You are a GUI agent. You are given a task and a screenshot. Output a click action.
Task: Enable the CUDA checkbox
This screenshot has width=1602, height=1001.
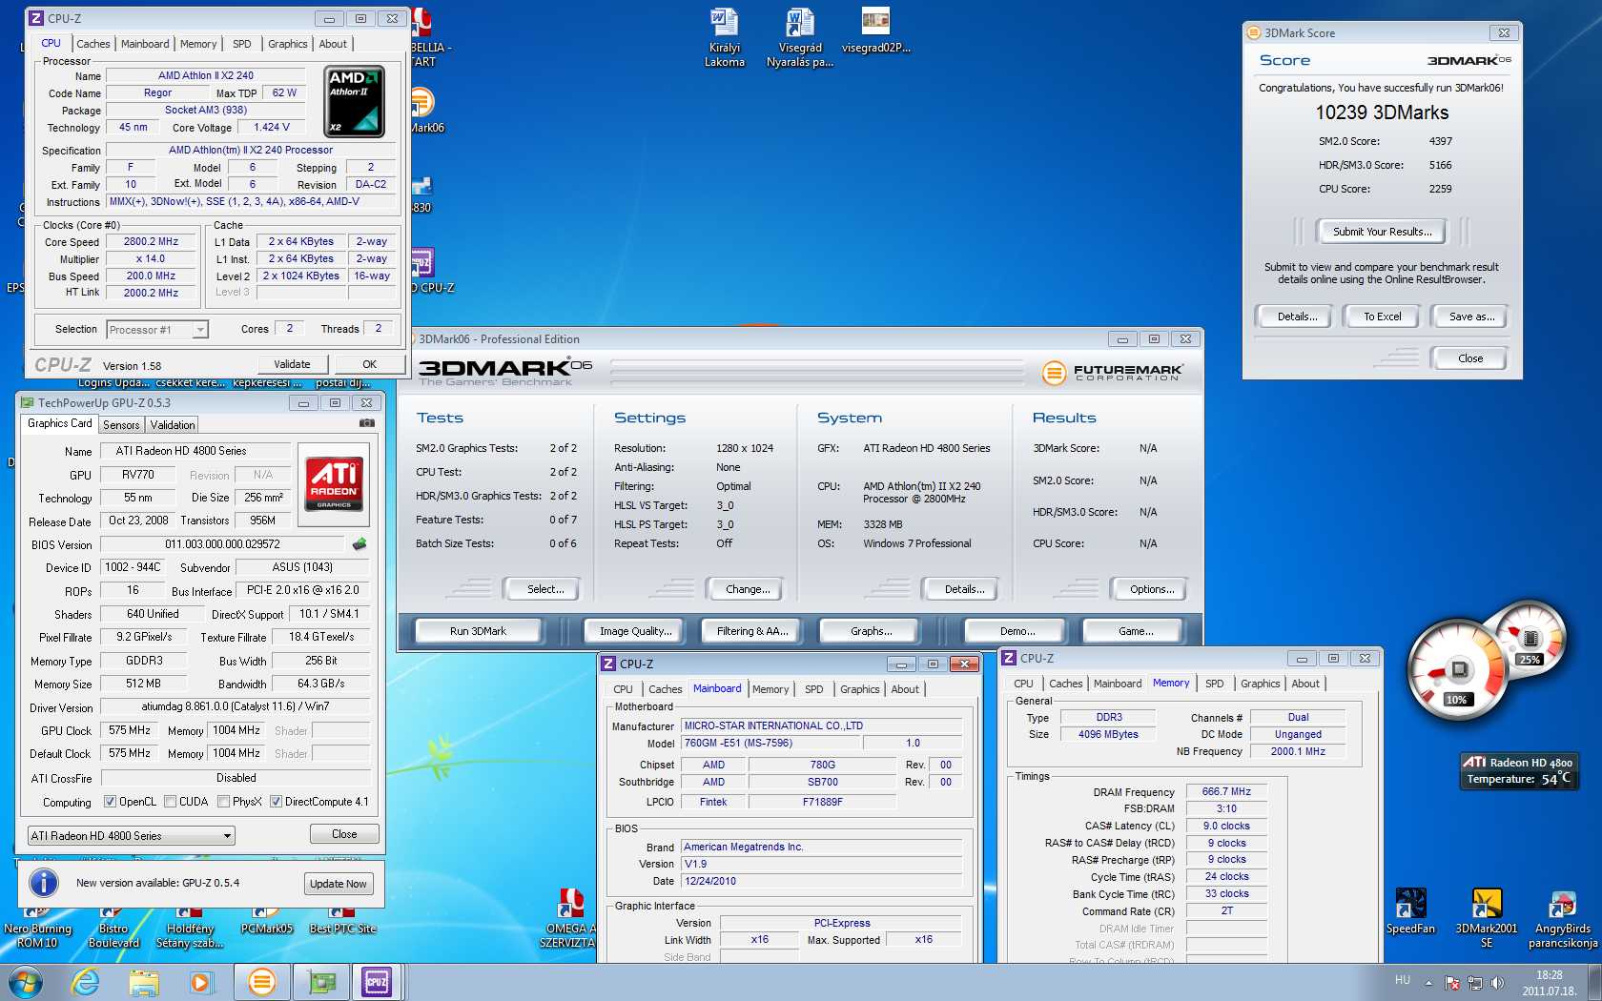(x=170, y=802)
